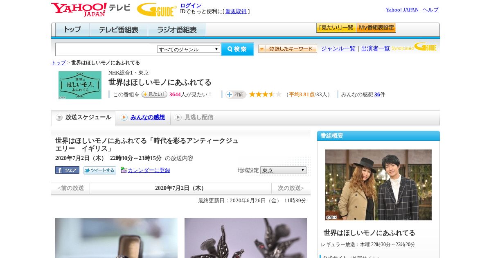Click the program logo thumbnail
Image resolution: width=491 pixels, height=258 pixels.
(80, 85)
